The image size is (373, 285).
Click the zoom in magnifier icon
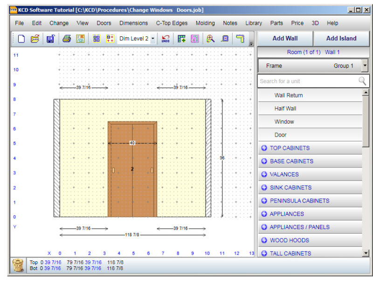tap(211, 39)
